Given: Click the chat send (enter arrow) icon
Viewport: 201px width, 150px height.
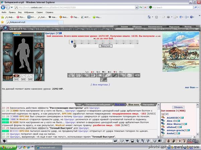Looking at the screenshot, I should [115, 141].
